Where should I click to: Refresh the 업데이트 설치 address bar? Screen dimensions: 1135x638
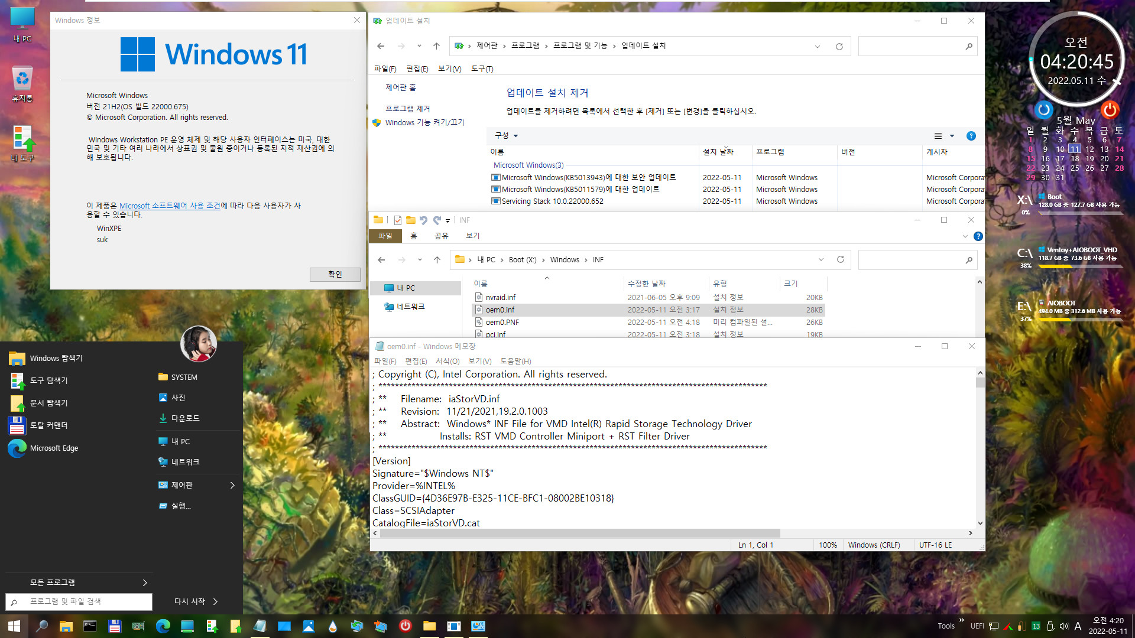[839, 46]
